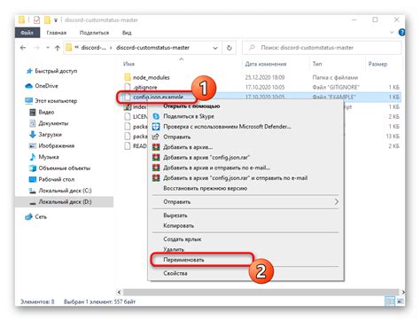The image size is (420, 321).
Task: Open Рабочий стол in the sidebar
Action: [x=57, y=179]
